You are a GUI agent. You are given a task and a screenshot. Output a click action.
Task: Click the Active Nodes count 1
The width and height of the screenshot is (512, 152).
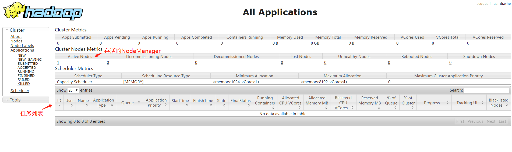pos(58,63)
